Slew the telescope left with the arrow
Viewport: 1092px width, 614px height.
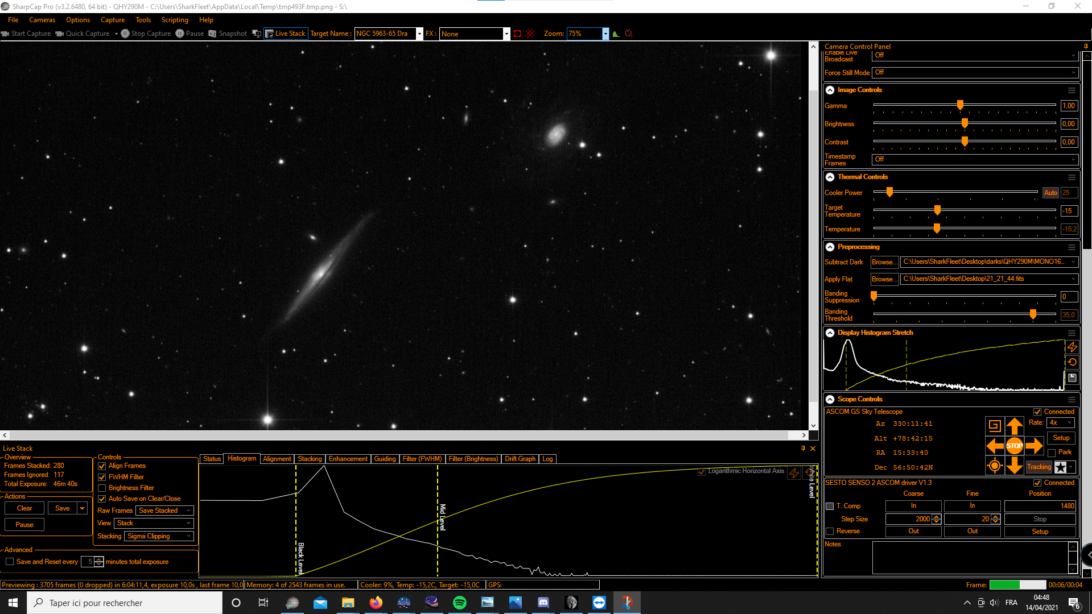coord(995,446)
